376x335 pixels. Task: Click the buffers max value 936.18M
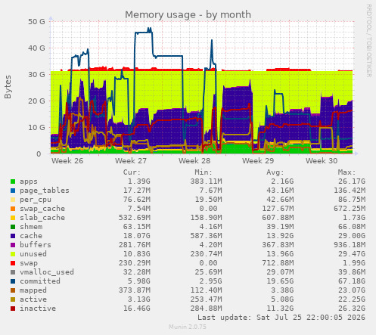tap(350, 245)
